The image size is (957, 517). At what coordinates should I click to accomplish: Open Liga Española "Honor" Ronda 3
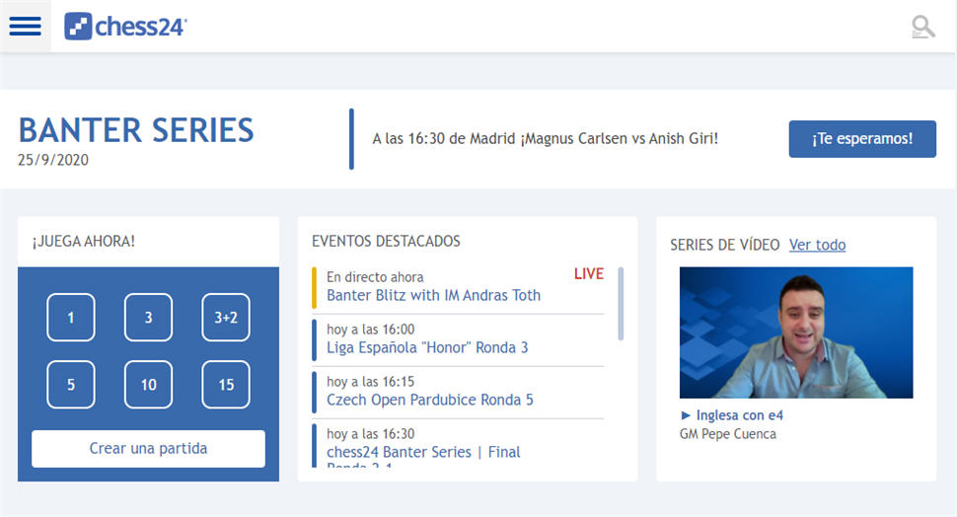coord(427,347)
